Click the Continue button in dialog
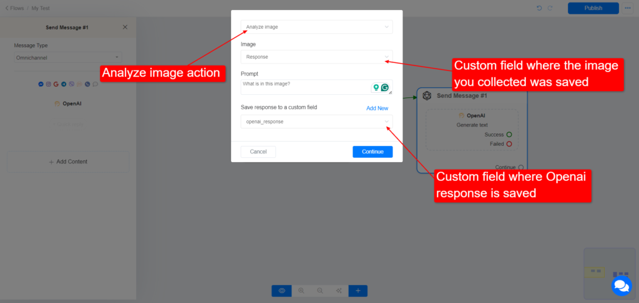This screenshot has height=303, width=639. (x=373, y=151)
